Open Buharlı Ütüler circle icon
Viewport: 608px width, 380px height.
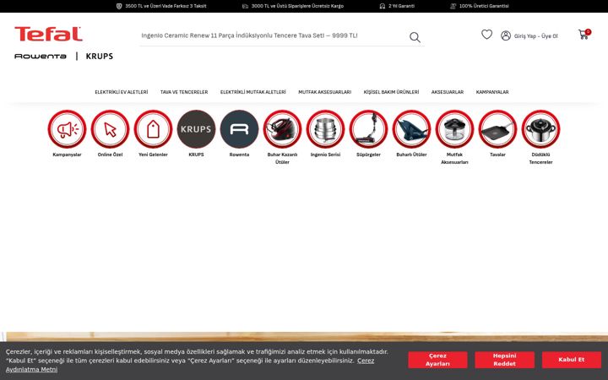click(411, 129)
